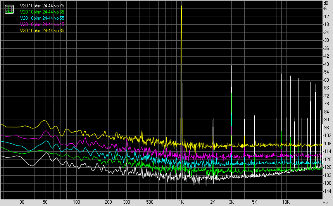The width and height of the screenshot is (333, 206).
Task: Click the 30 frequency axis label
Action: tap(22, 202)
